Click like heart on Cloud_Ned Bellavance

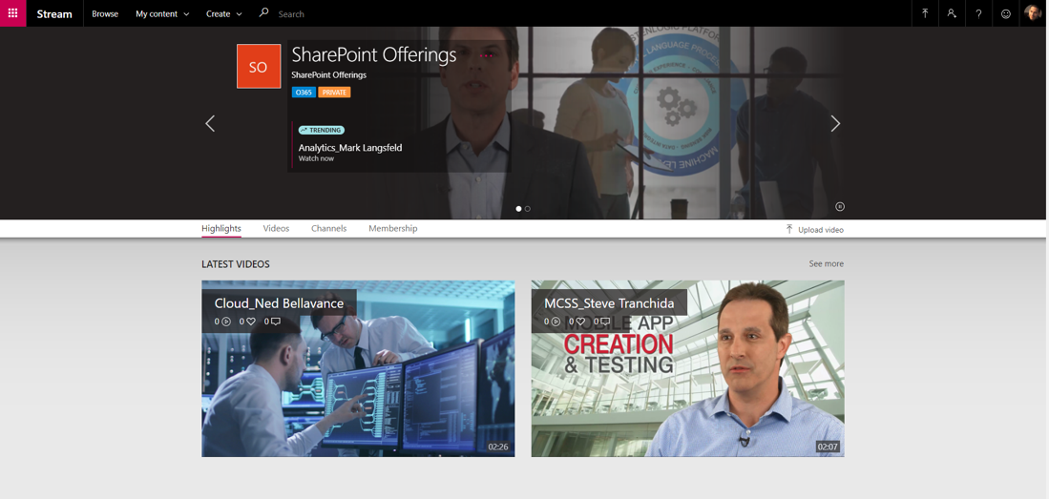(251, 322)
